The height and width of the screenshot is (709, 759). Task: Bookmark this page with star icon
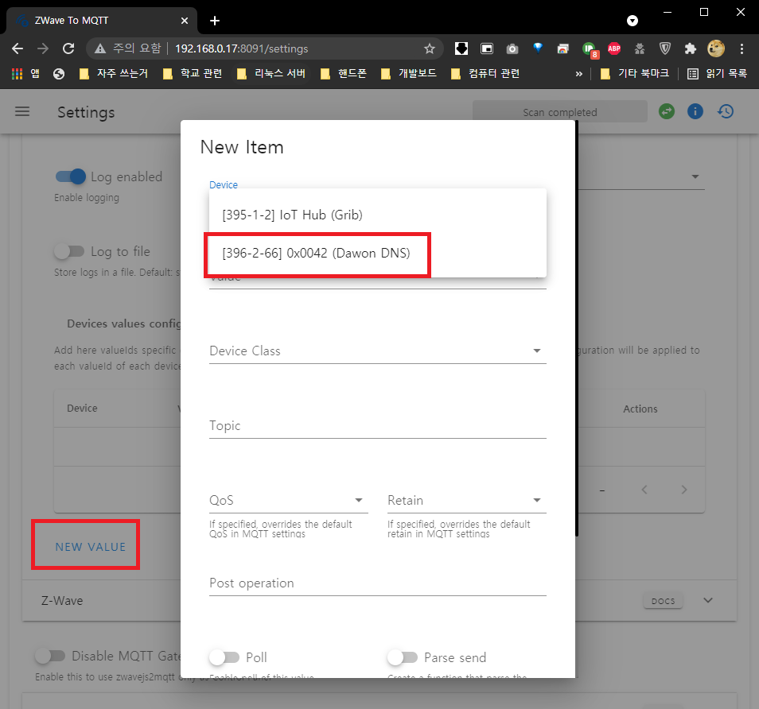[x=430, y=48]
